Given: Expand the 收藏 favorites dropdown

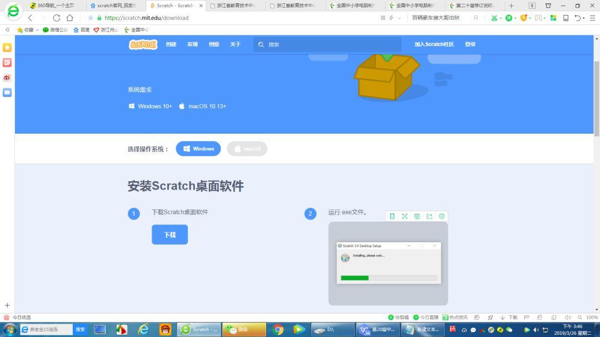Looking at the screenshot, I should 37,30.
